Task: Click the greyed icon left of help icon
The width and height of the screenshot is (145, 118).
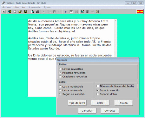Action: 93,12
